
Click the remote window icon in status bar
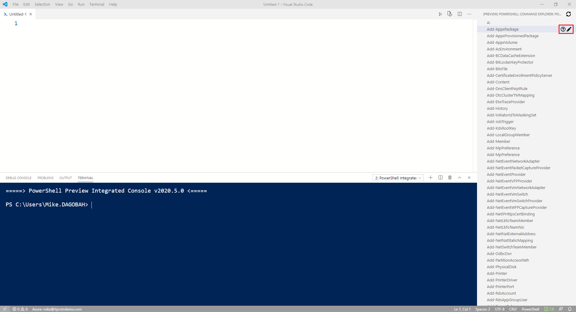(5, 309)
